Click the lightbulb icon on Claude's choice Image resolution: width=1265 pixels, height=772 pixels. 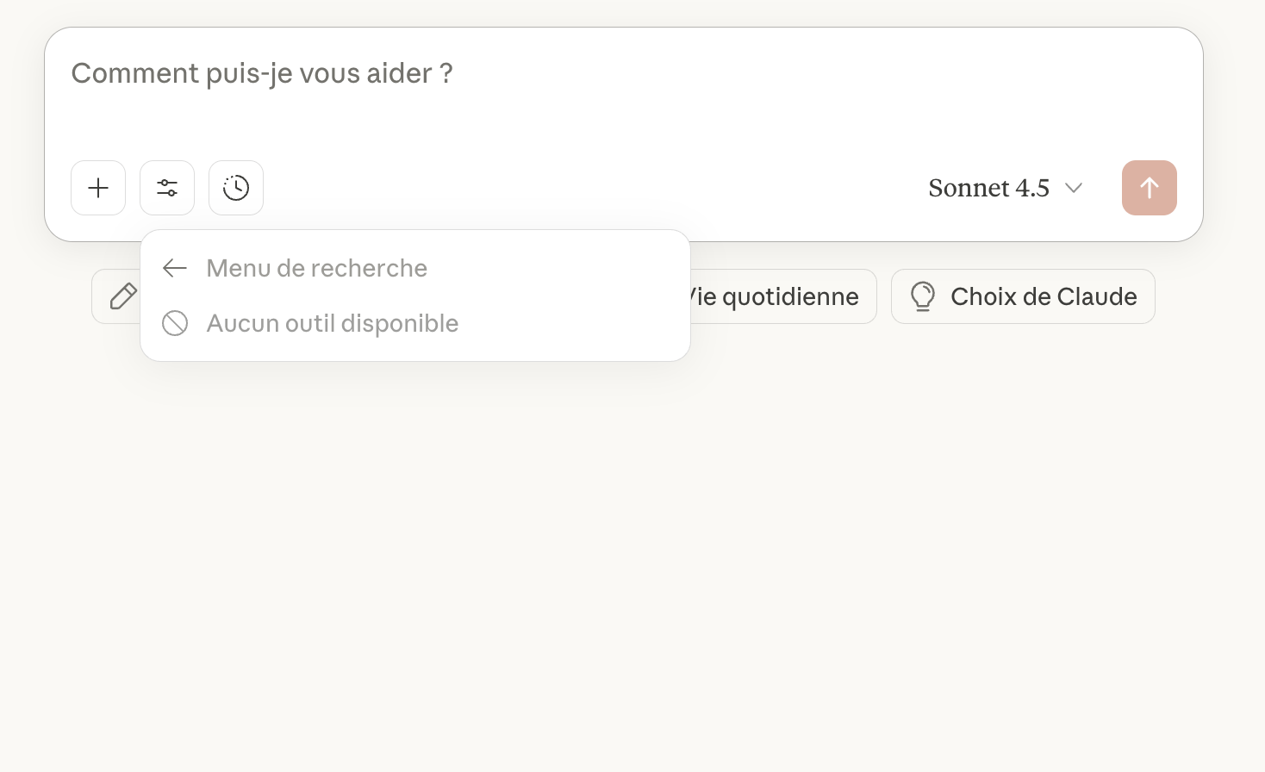(923, 296)
